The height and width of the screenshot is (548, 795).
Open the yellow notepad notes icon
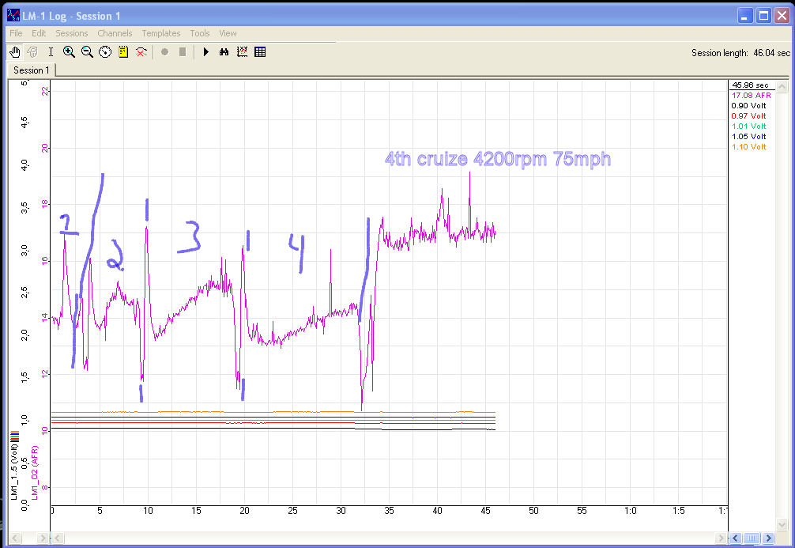123,51
